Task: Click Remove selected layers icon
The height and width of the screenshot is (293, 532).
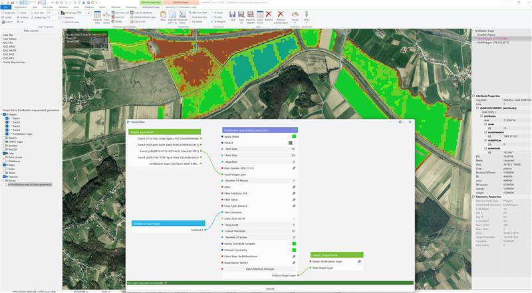Action: (281, 17)
